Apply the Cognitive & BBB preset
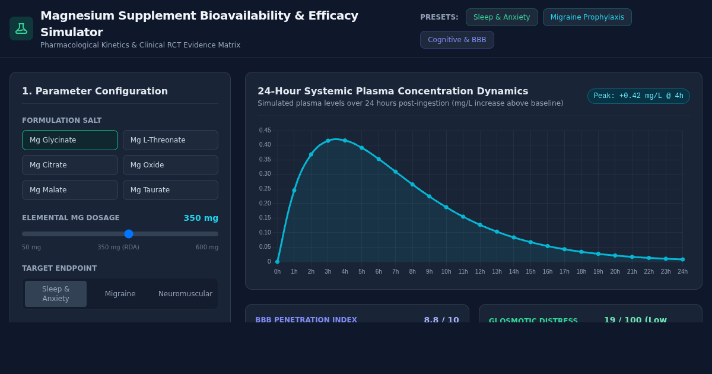This screenshot has height=374, width=712. coord(457,40)
